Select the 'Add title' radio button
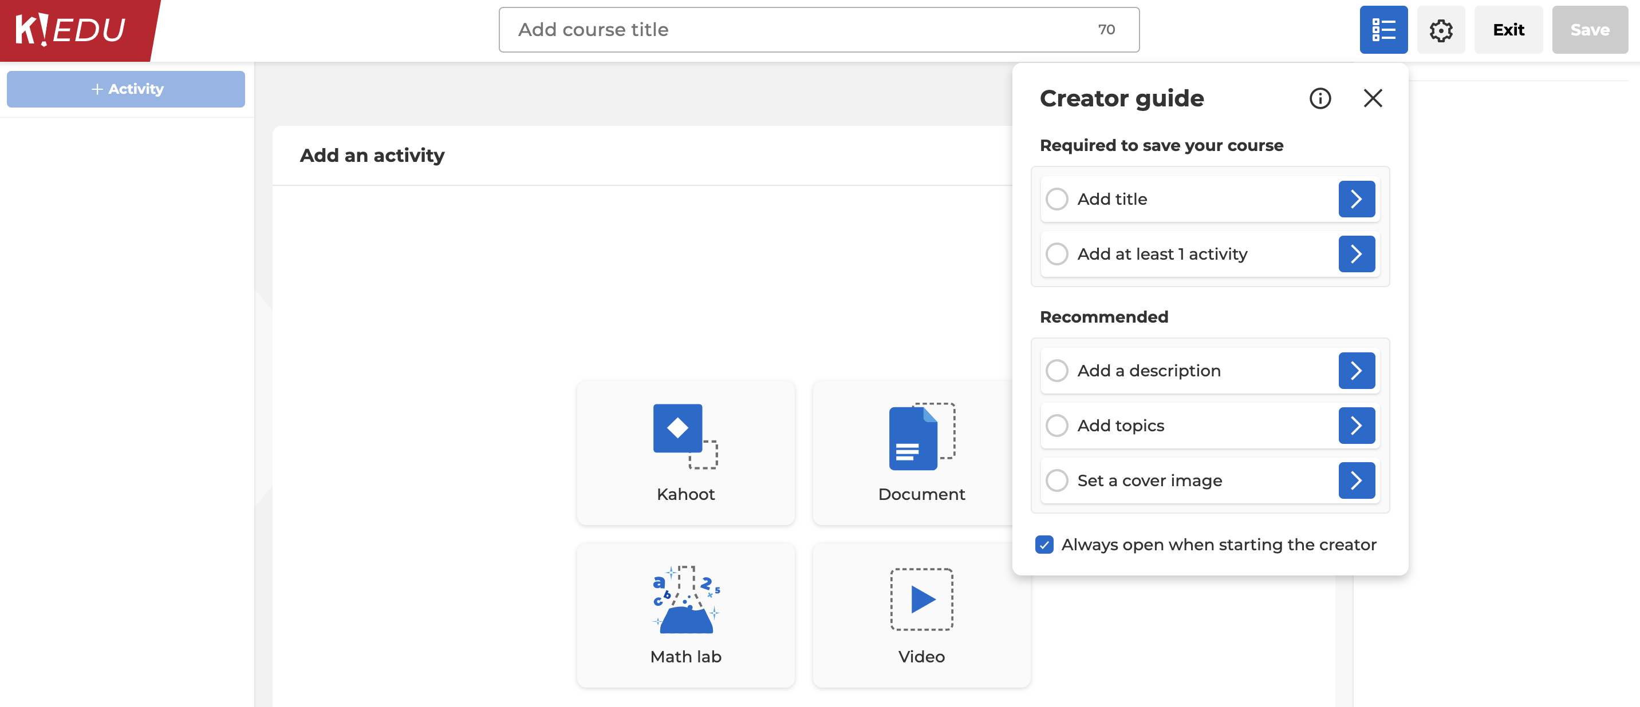This screenshot has width=1640, height=707. click(1056, 198)
